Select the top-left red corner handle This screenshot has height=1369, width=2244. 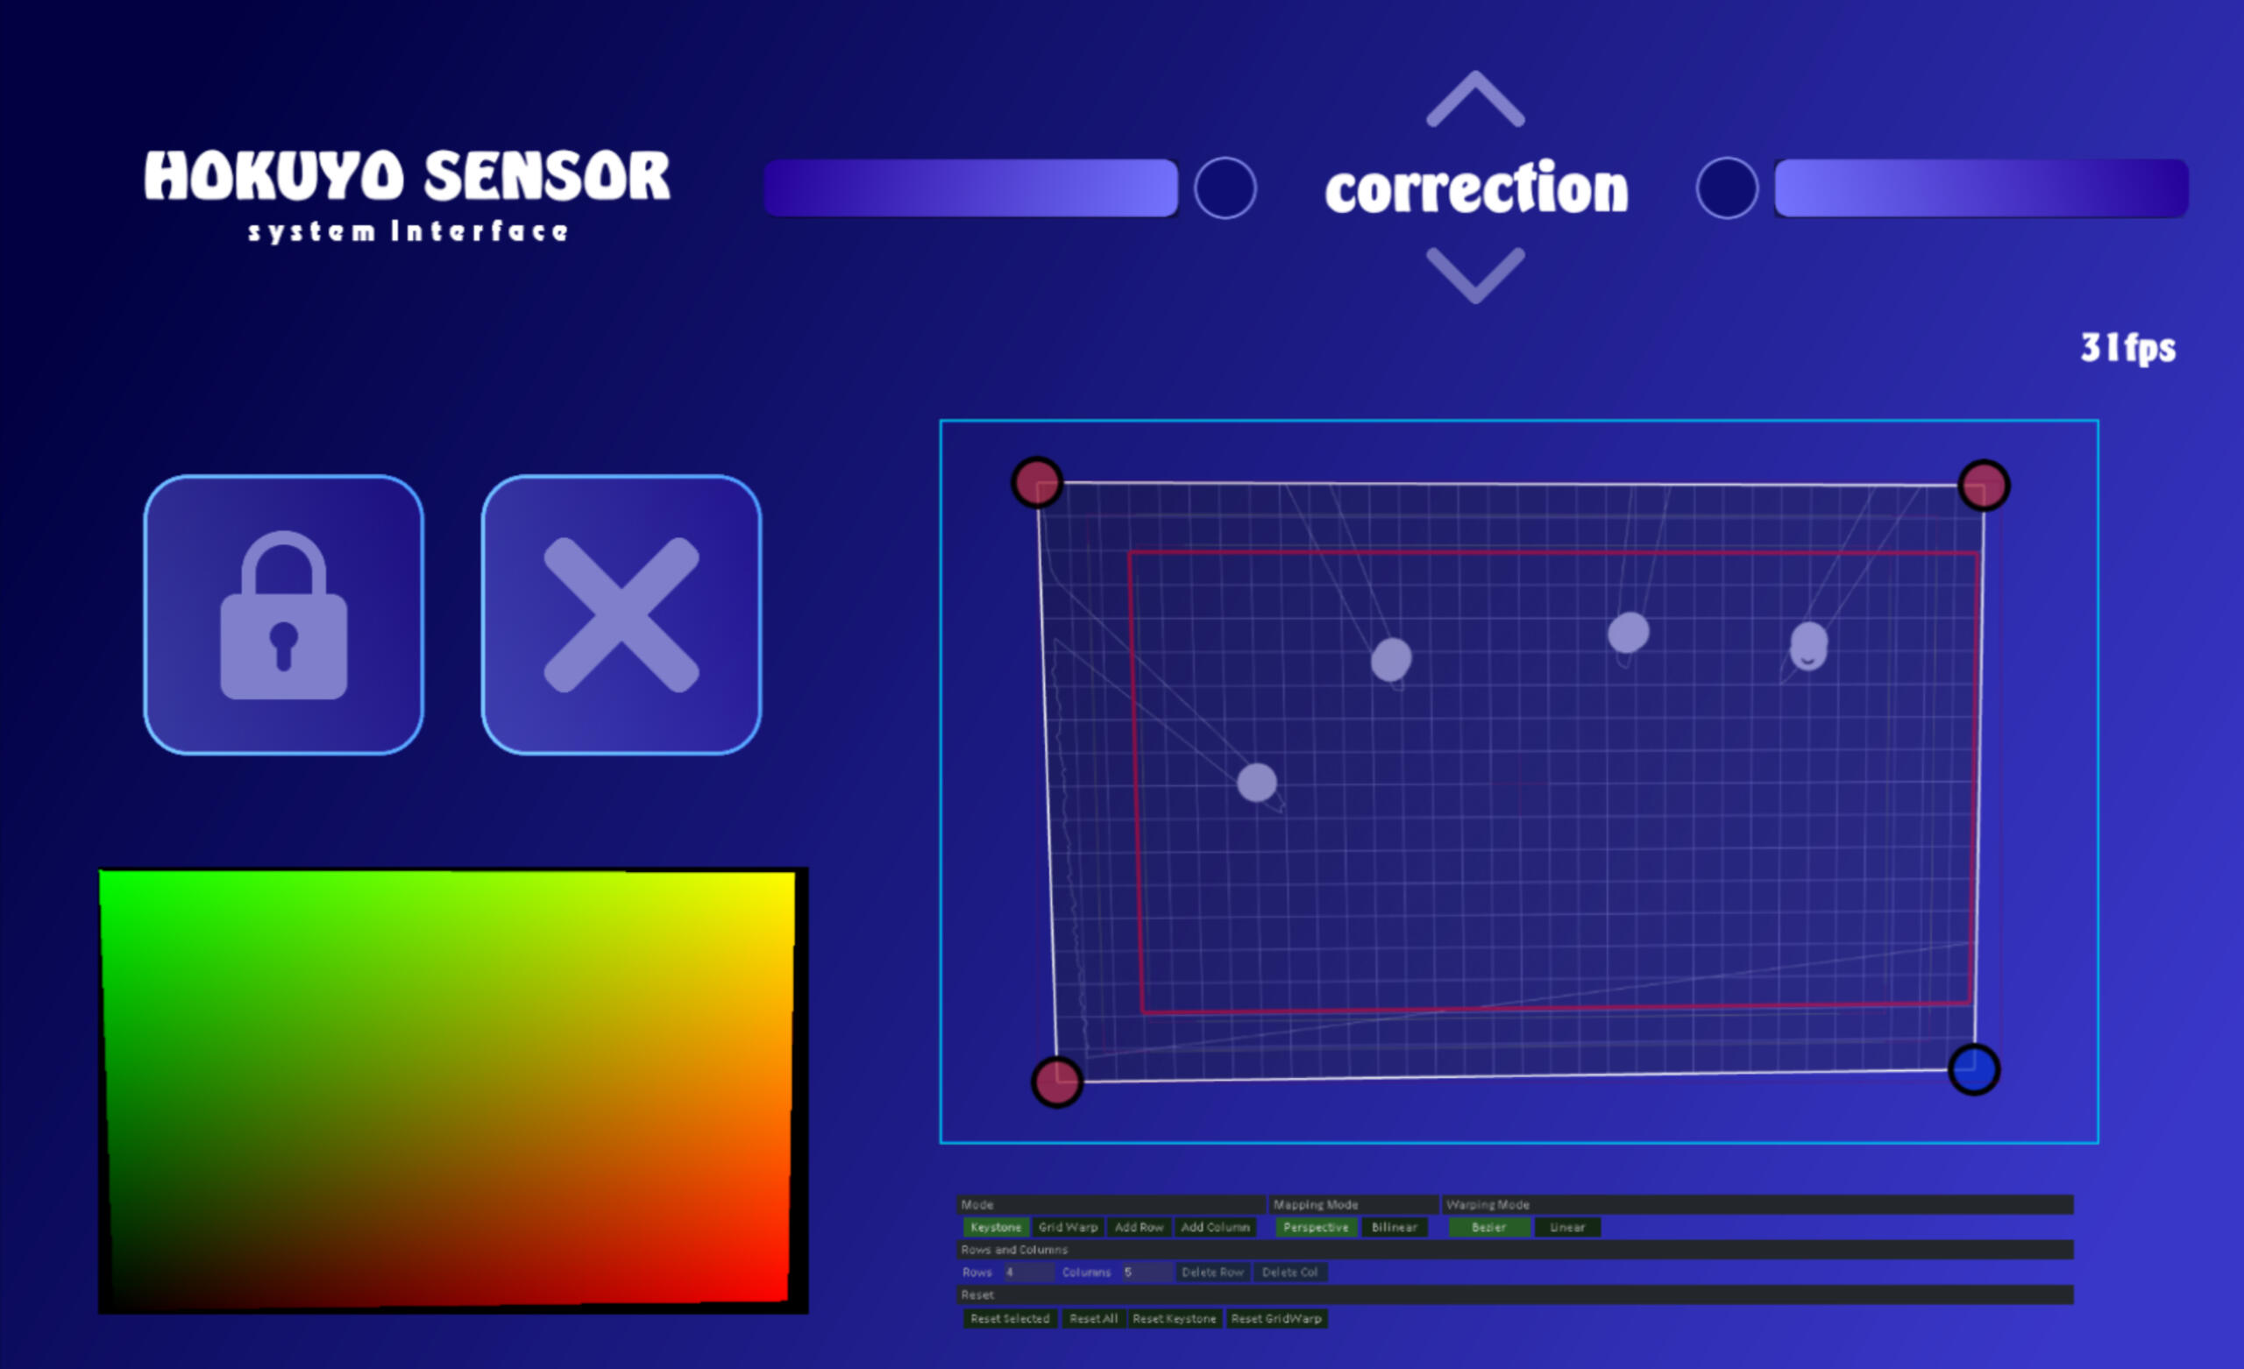(x=1036, y=482)
